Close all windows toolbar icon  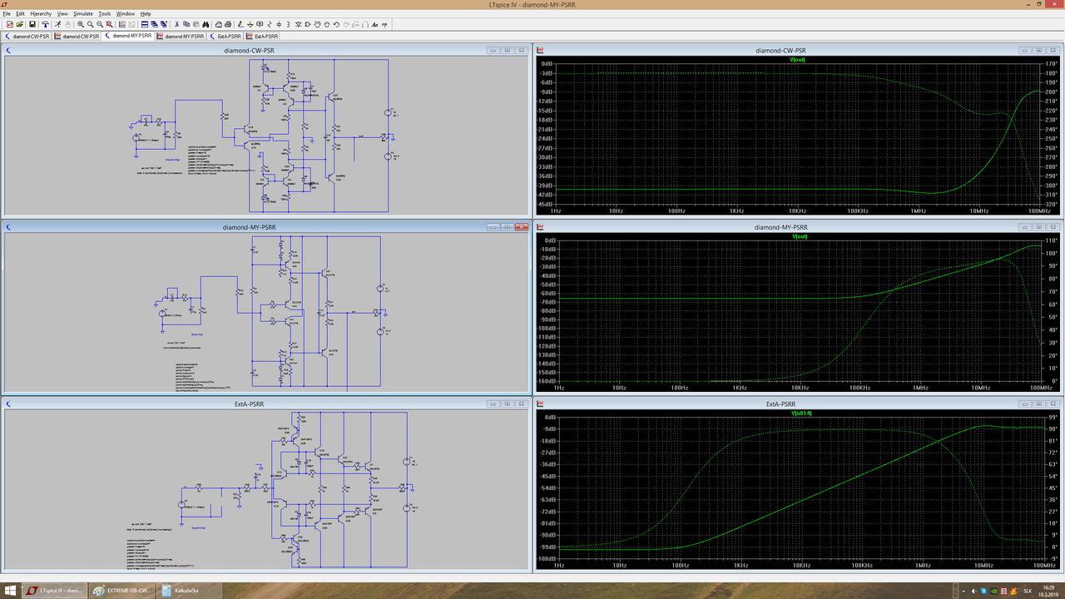tap(164, 24)
